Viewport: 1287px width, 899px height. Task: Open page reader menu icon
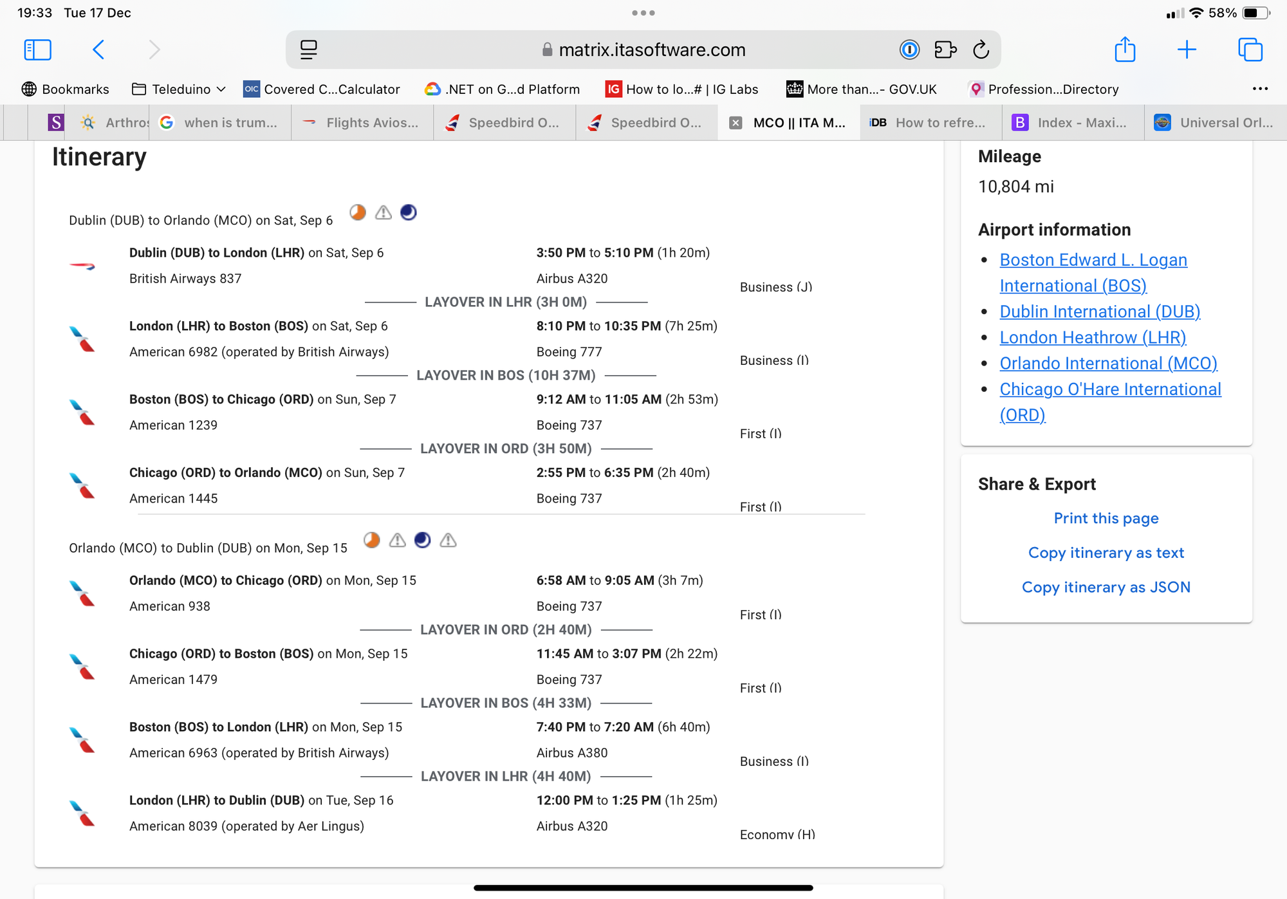[309, 50]
